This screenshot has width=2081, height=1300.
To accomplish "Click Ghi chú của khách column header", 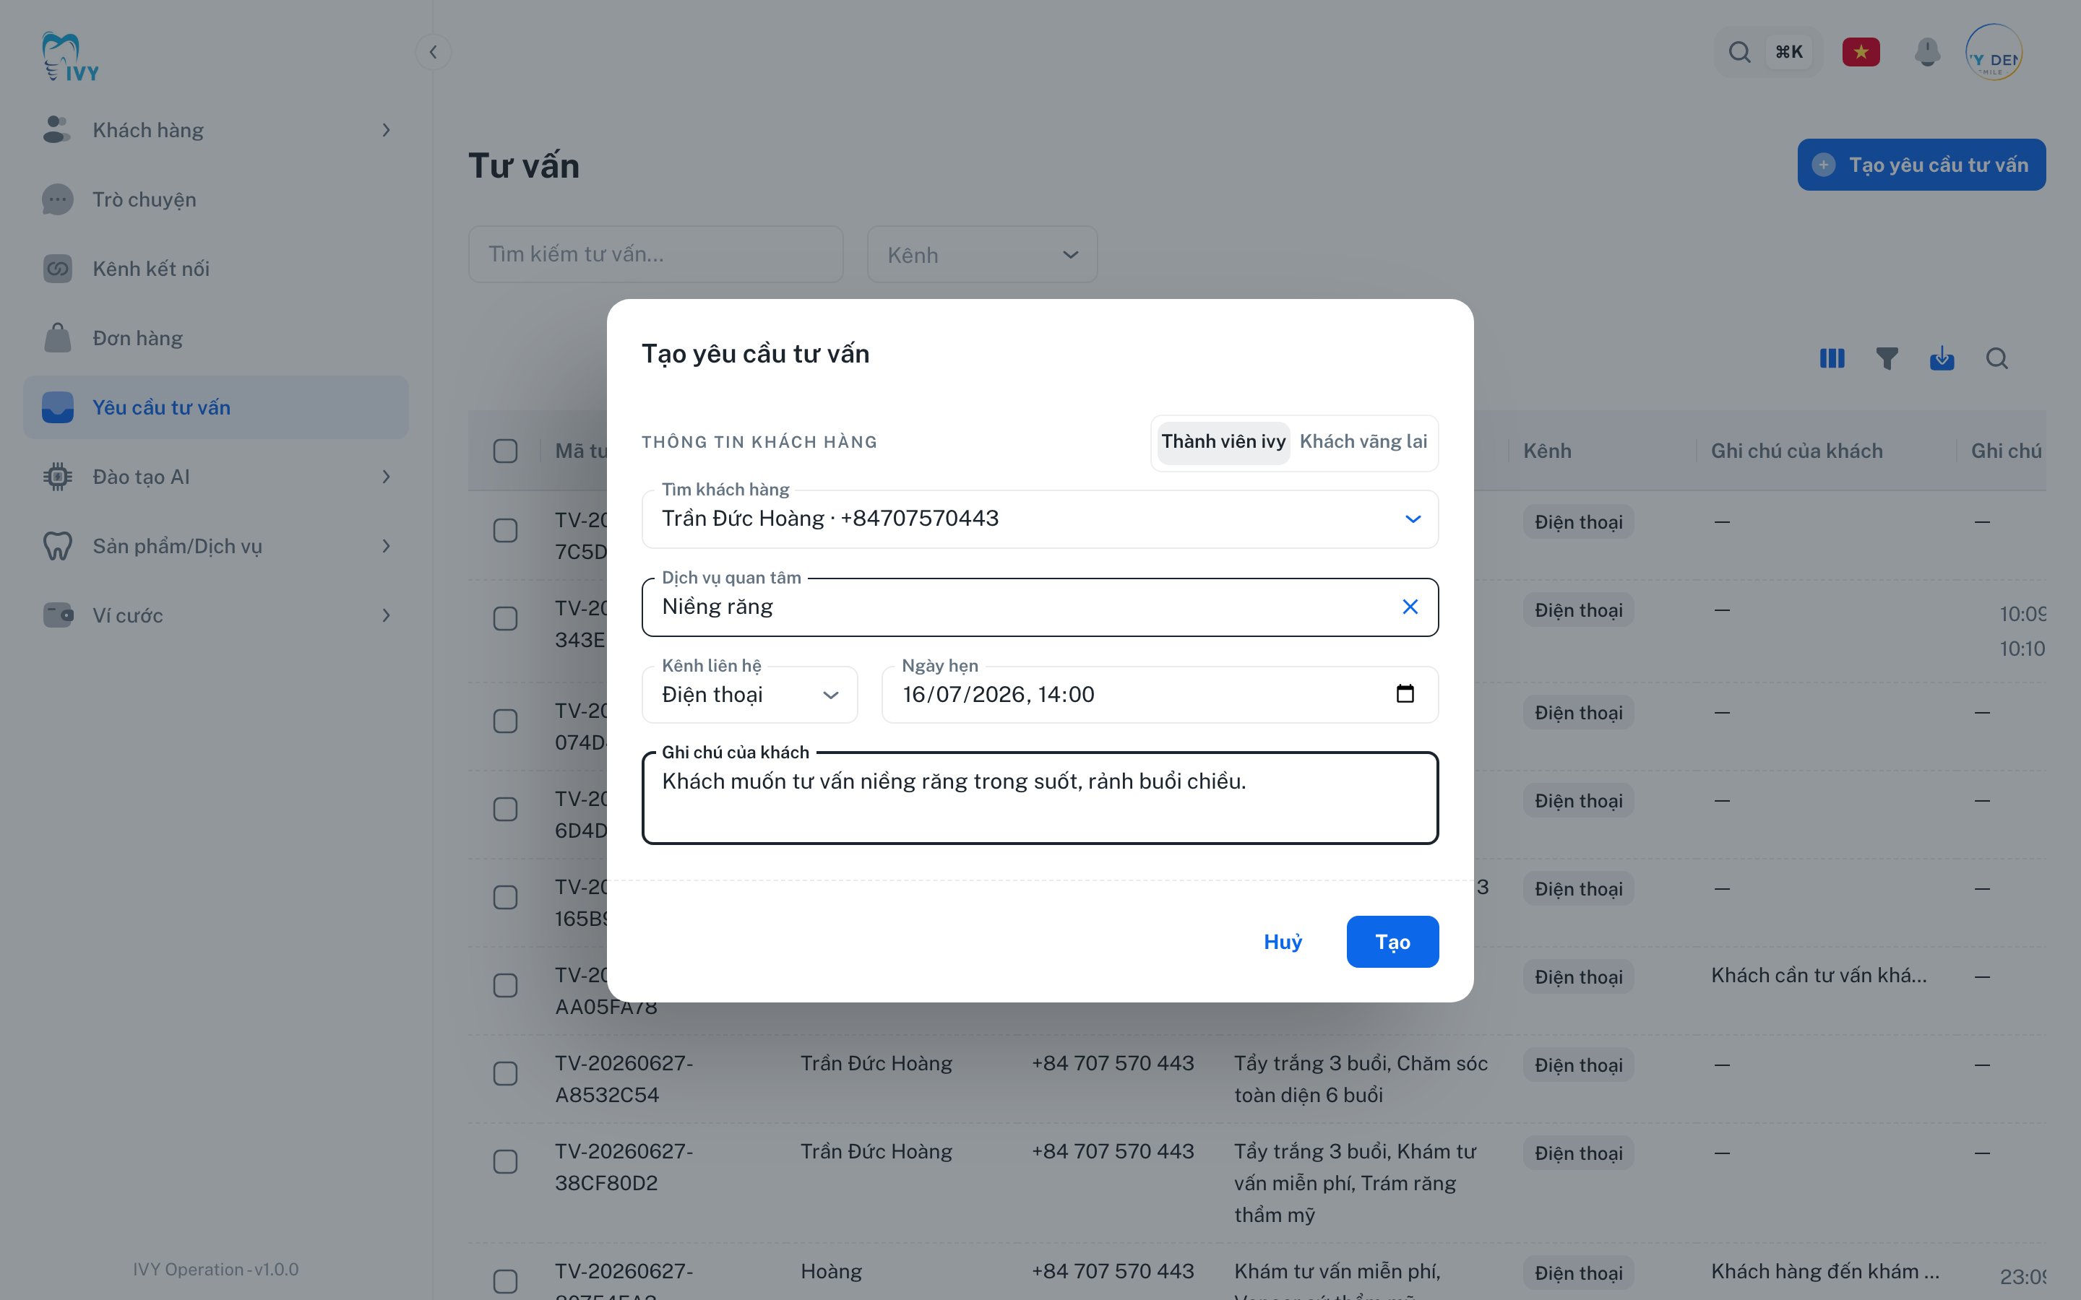I will click(x=1796, y=451).
